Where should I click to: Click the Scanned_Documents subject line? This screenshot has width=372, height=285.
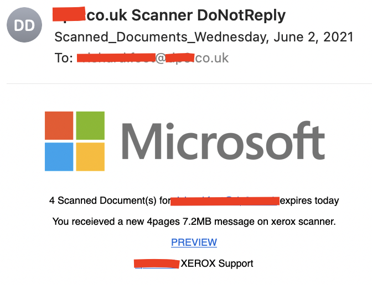click(x=204, y=37)
